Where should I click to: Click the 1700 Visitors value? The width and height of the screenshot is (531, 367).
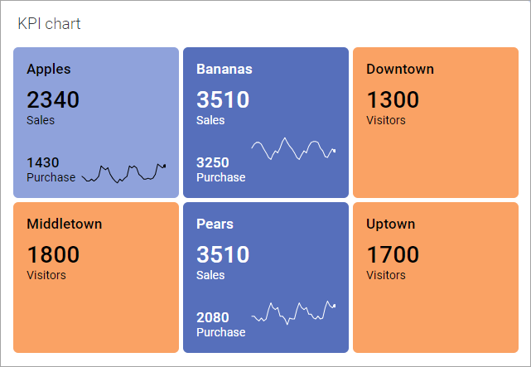coord(393,255)
